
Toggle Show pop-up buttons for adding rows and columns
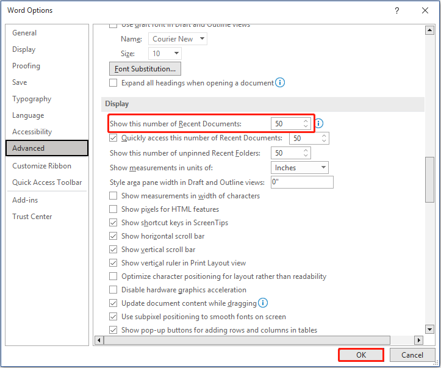click(113, 330)
